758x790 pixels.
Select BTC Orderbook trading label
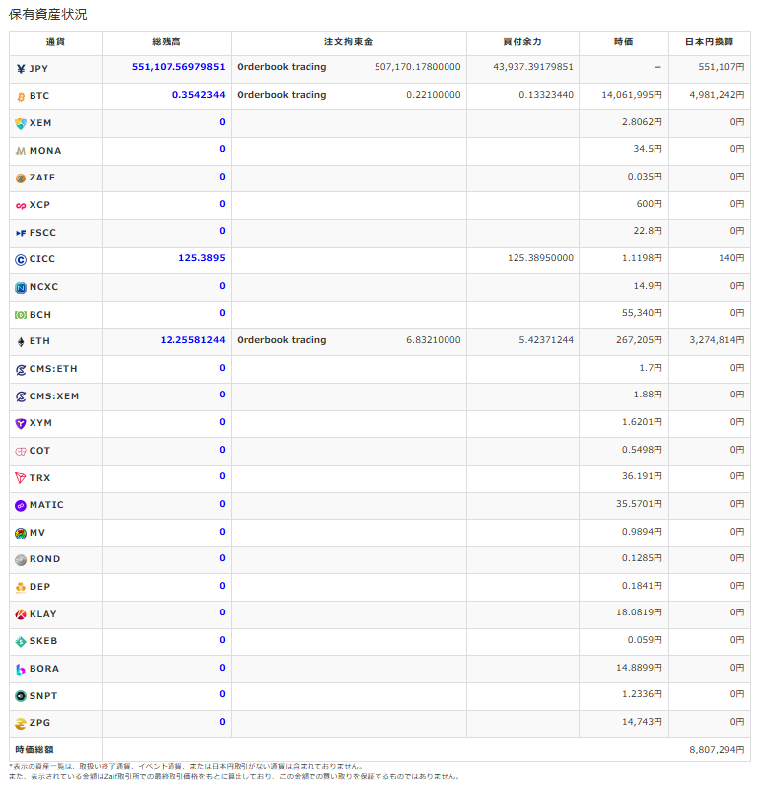(282, 95)
